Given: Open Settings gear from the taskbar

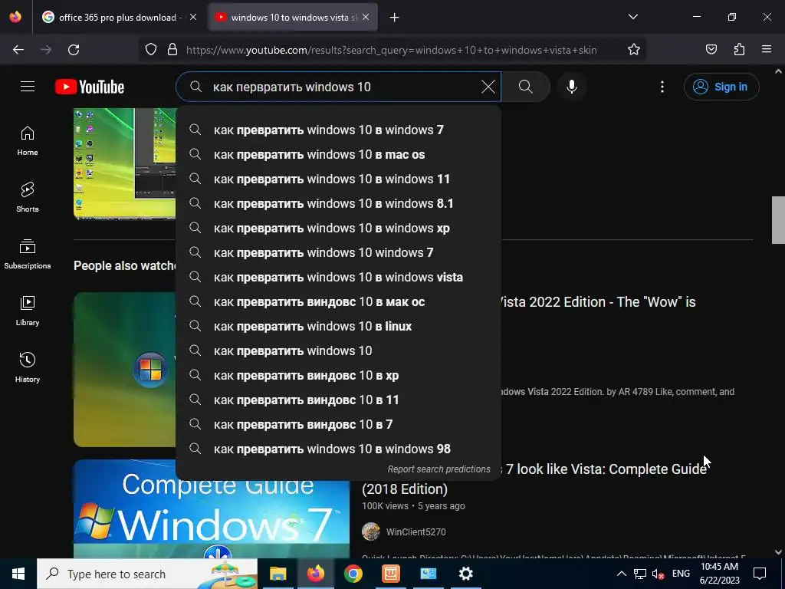Looking at the screenshot, I should (465, 574).
